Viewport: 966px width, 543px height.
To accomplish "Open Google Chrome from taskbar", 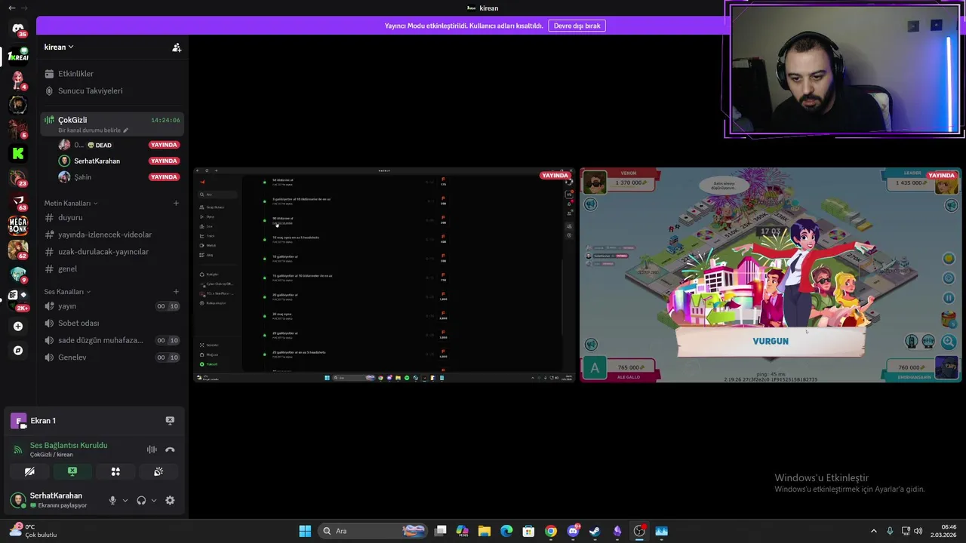I will click(x=551, y=531).
